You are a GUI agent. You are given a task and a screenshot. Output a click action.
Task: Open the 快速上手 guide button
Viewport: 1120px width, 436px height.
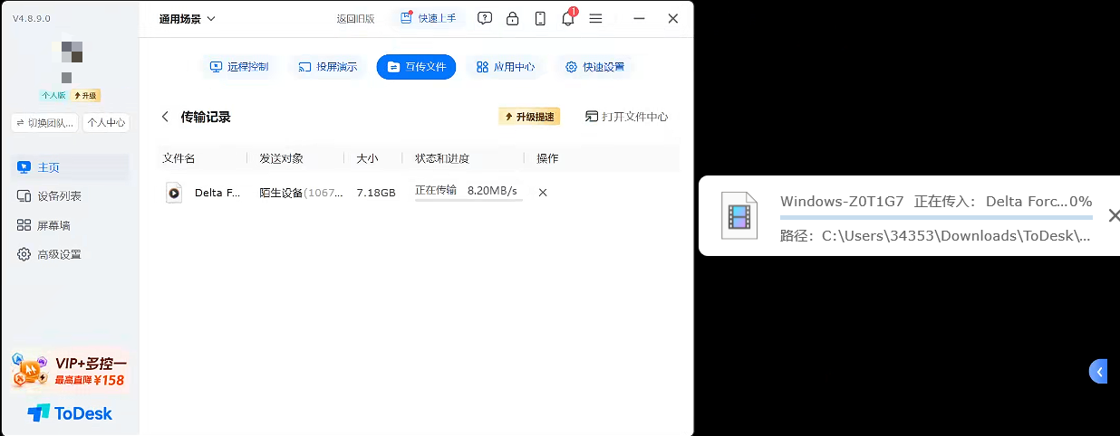pyautogui.click(x=430, y=18)
